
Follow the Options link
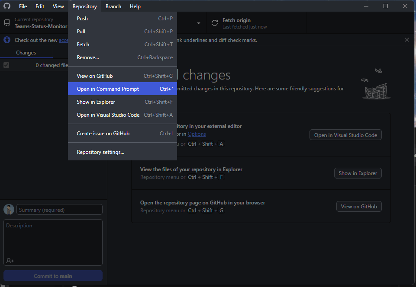[197, 134]
